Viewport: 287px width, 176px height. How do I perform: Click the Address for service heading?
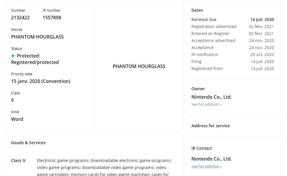(x=210, y=126)
